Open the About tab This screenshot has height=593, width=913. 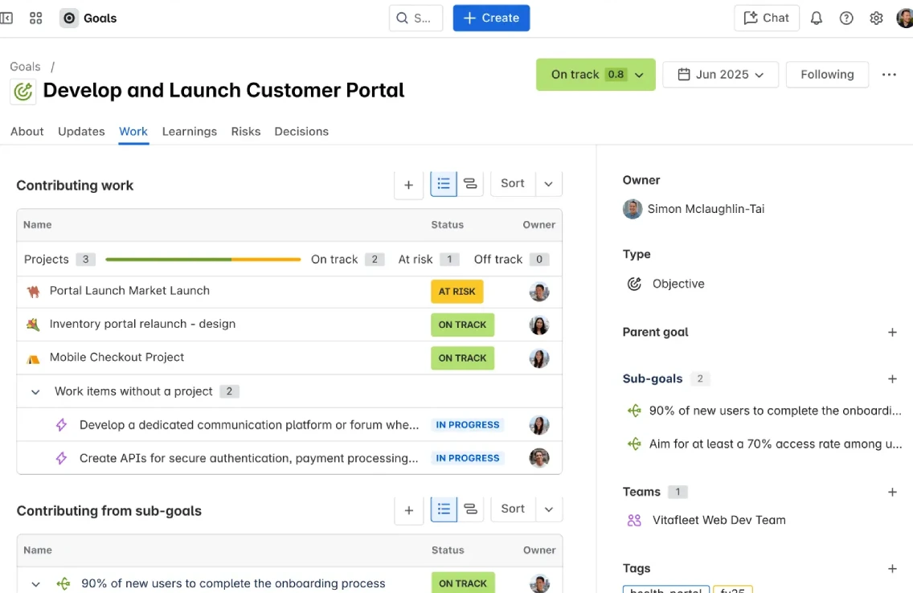(x=27, y=132)
